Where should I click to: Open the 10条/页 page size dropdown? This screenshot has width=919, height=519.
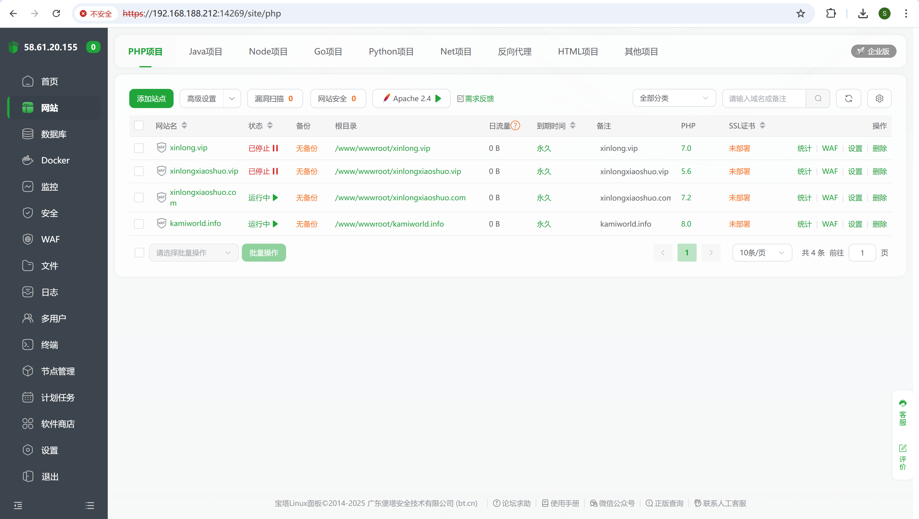coord(762,253)
